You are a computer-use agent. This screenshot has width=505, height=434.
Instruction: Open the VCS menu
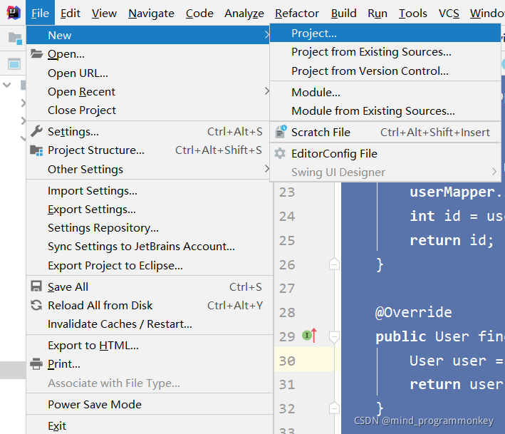coord(449,14)
